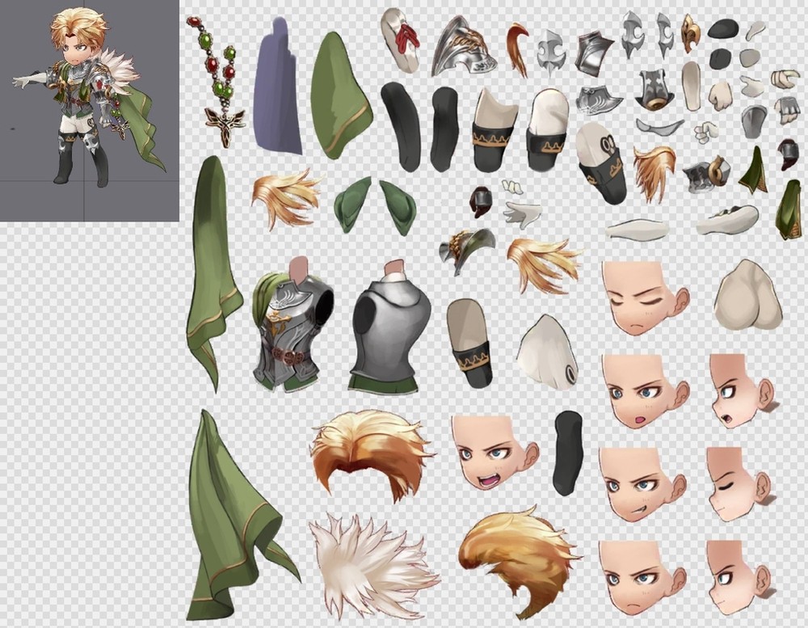The width and height of the screenshot is (808, 628).
Task: Click the standalone black leg beside laughing face
Action: coord(568,453)
